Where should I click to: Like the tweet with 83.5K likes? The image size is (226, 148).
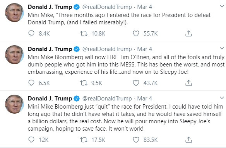(136, 140)
